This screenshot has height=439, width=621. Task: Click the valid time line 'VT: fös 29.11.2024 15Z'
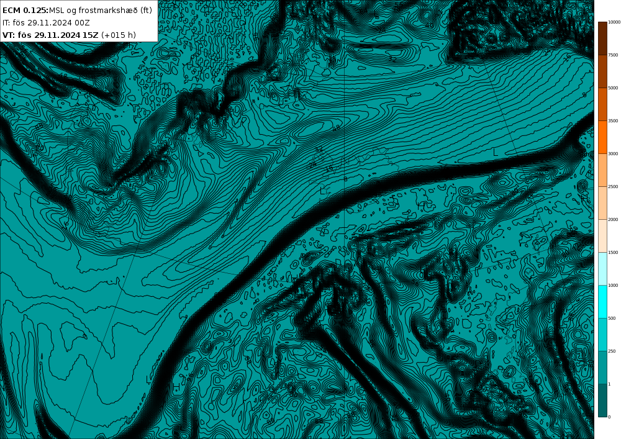[50, 35]
